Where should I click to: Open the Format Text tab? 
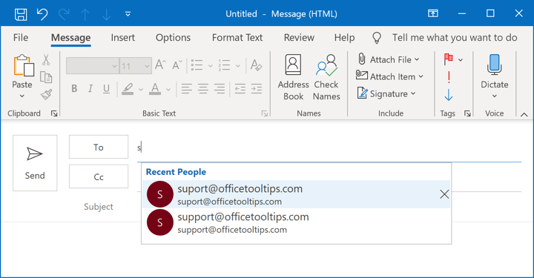[x=237, y=37]
